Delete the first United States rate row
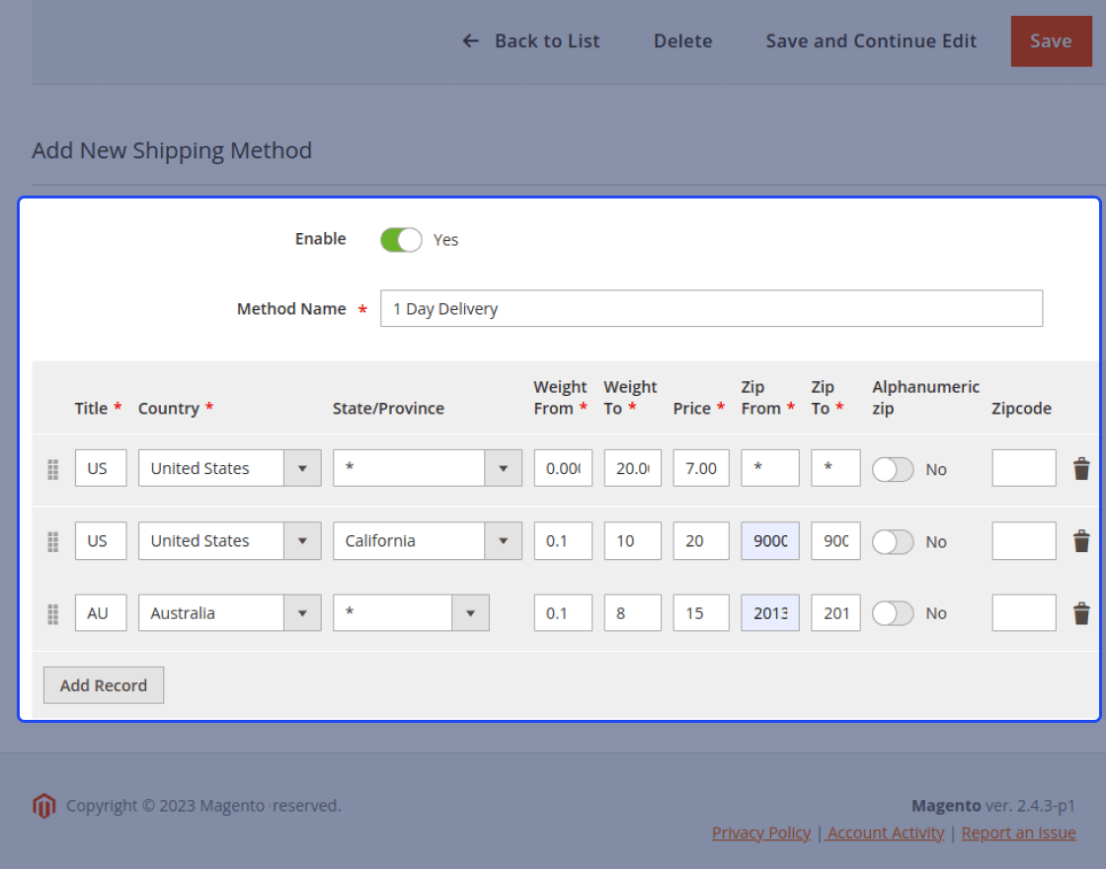The height and width of the screenshot is (869, 1106). coord(1080,468)
